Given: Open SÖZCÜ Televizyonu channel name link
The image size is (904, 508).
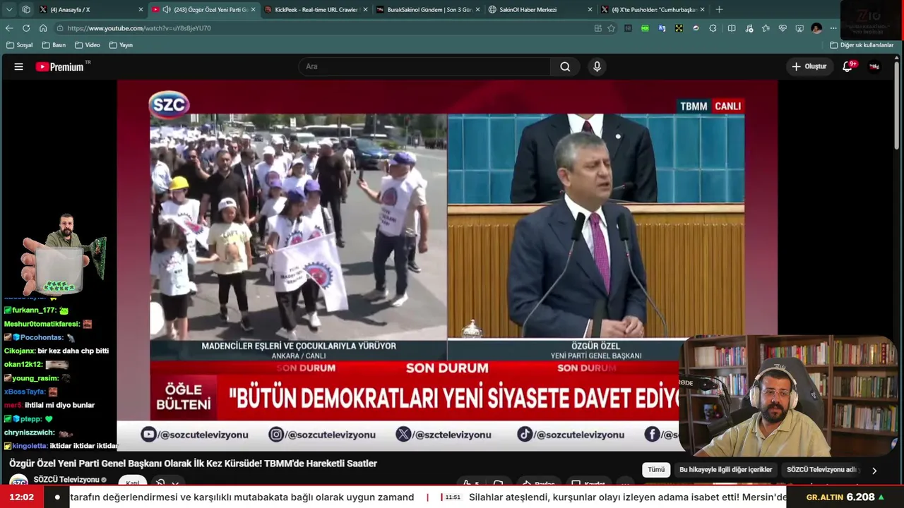Looking at the screenshot, I should point(66,480).
